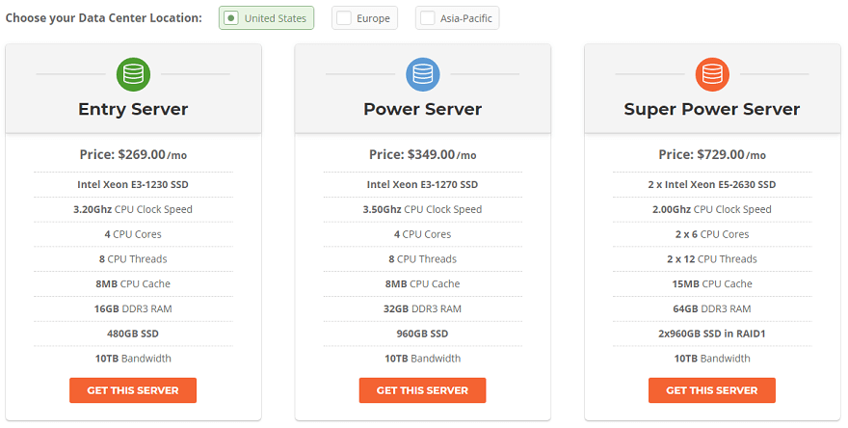Click the Entry Server heading
848x428 pixels.
133,109
